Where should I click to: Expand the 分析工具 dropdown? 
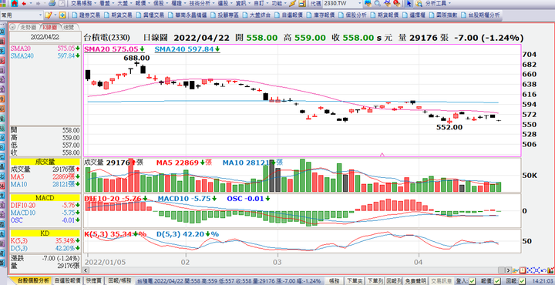coord(449,4)
